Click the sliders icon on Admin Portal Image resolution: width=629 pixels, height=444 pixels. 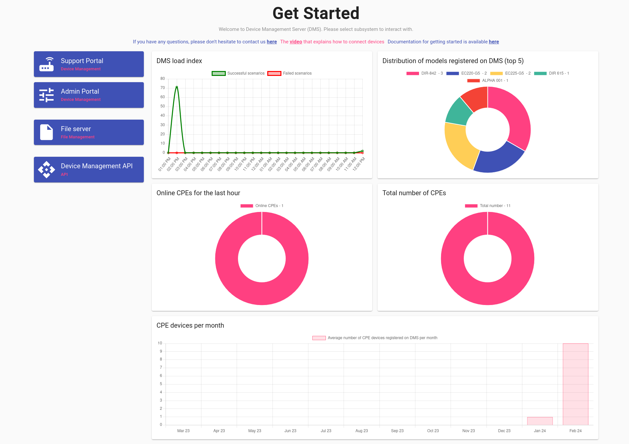[46, 95]
